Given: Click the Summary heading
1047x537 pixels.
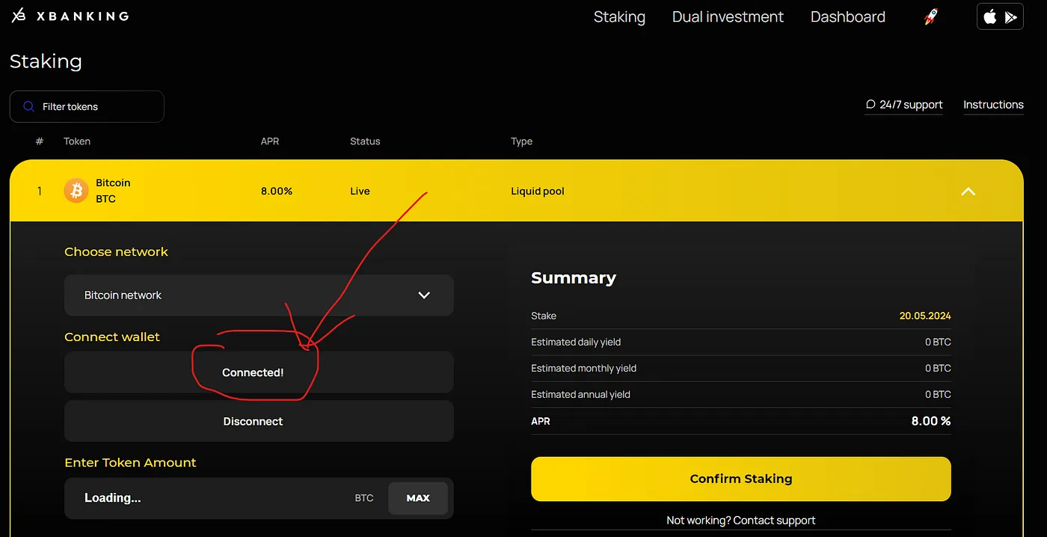Looking at the screenshot, I should 574,277.
